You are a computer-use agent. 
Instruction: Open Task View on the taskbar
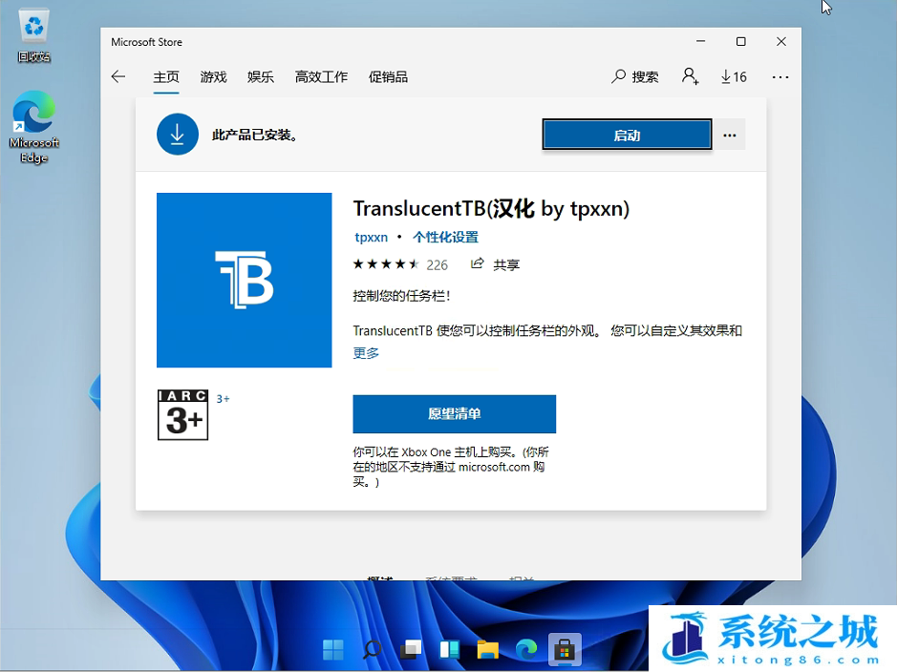coord(411,649)
